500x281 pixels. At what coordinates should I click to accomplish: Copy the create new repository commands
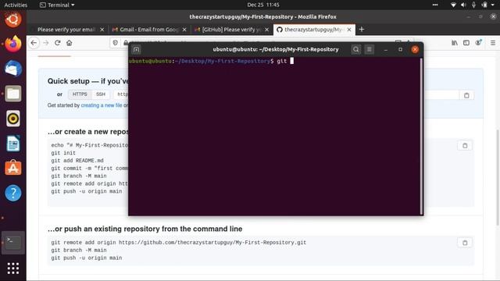click(465, 146)
